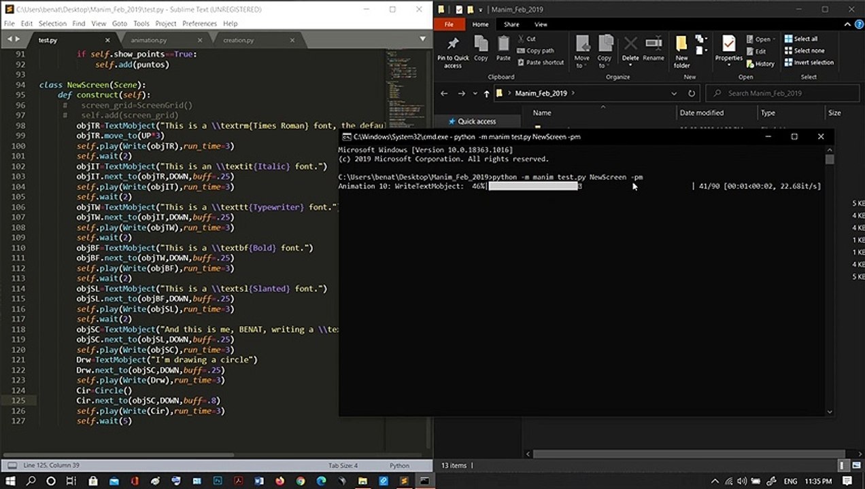Open Sublime Tools menu
Viewport: 865px width, 489px height.
141,23
